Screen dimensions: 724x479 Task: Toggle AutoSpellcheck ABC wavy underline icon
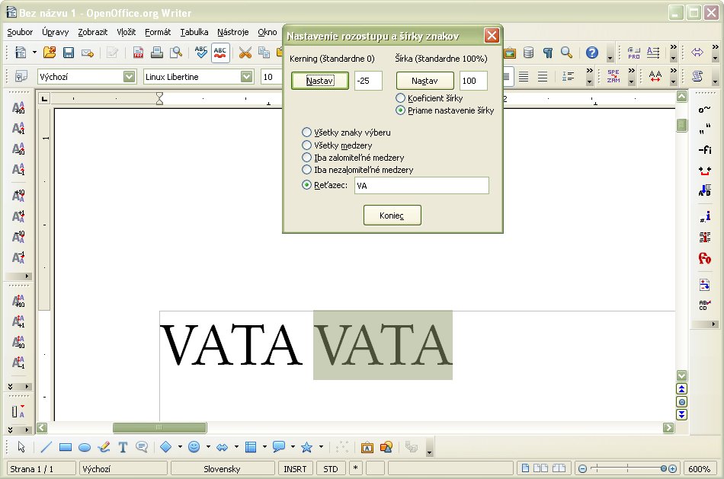220,53
